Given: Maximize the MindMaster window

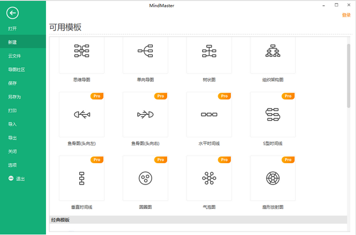Looking at the screenshot, I should (336, 5).
